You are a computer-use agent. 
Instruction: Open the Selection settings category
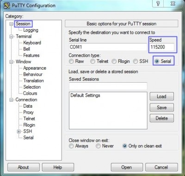32,87
